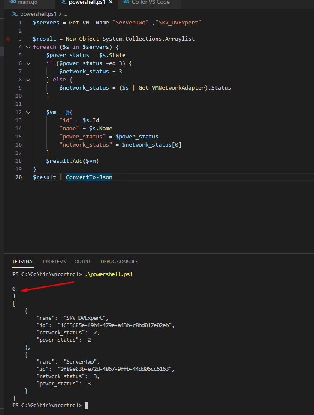The height and width of the screenshot is (415, 314).
Task: Click "power_status": 2 in terminal output
Action: tap(63, 340)
